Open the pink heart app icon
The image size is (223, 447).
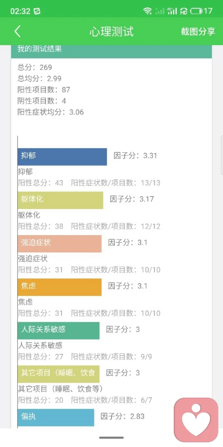coord(196,420)
